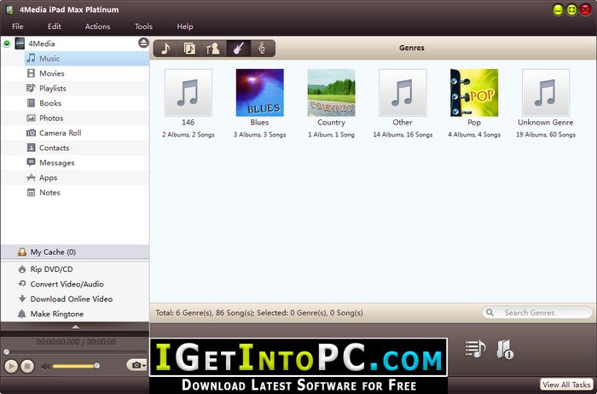Viewport: 597px width, 394px height.
Task: Click the playlist with music note icon
Action: [475, 349]
